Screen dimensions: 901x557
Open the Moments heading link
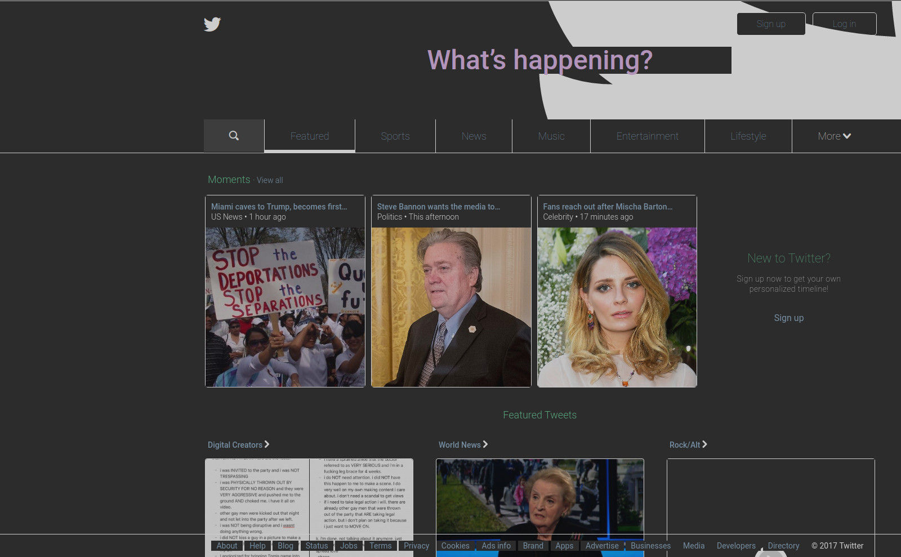coord(229,180)
